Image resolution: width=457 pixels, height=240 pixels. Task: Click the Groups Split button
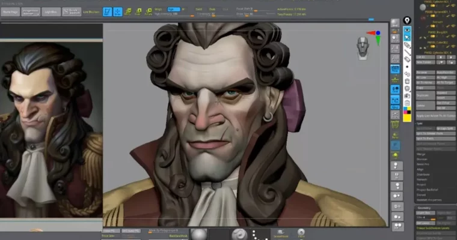pyautogui.click(x=446, y=128)
